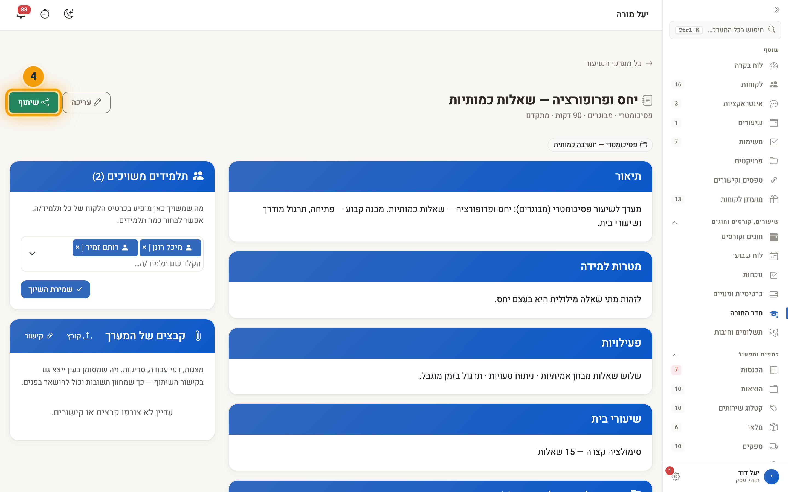Open the settings gear near user profile
The width and height of the screenshot is (788, 492).
676,476
